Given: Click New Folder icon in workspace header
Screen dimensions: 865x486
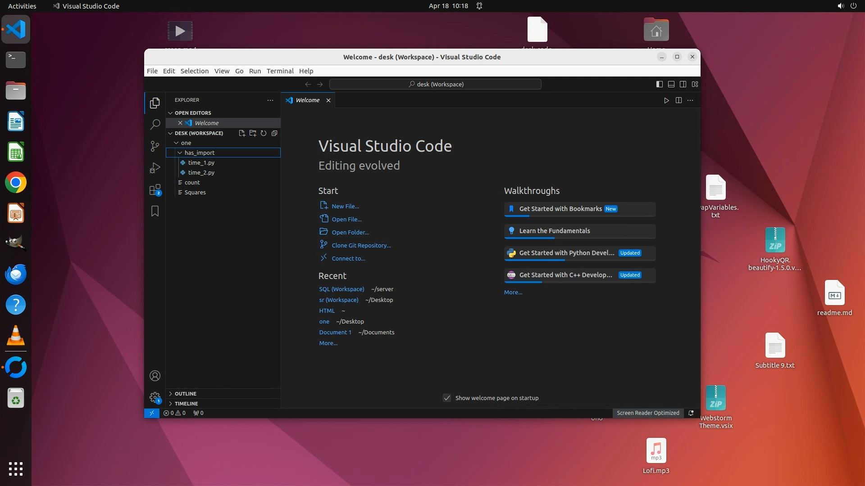Looking at the screenshot, I should point(253,133).
